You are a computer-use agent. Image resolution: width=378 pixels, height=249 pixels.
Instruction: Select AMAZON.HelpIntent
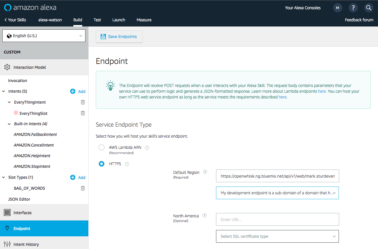(32, 156)
